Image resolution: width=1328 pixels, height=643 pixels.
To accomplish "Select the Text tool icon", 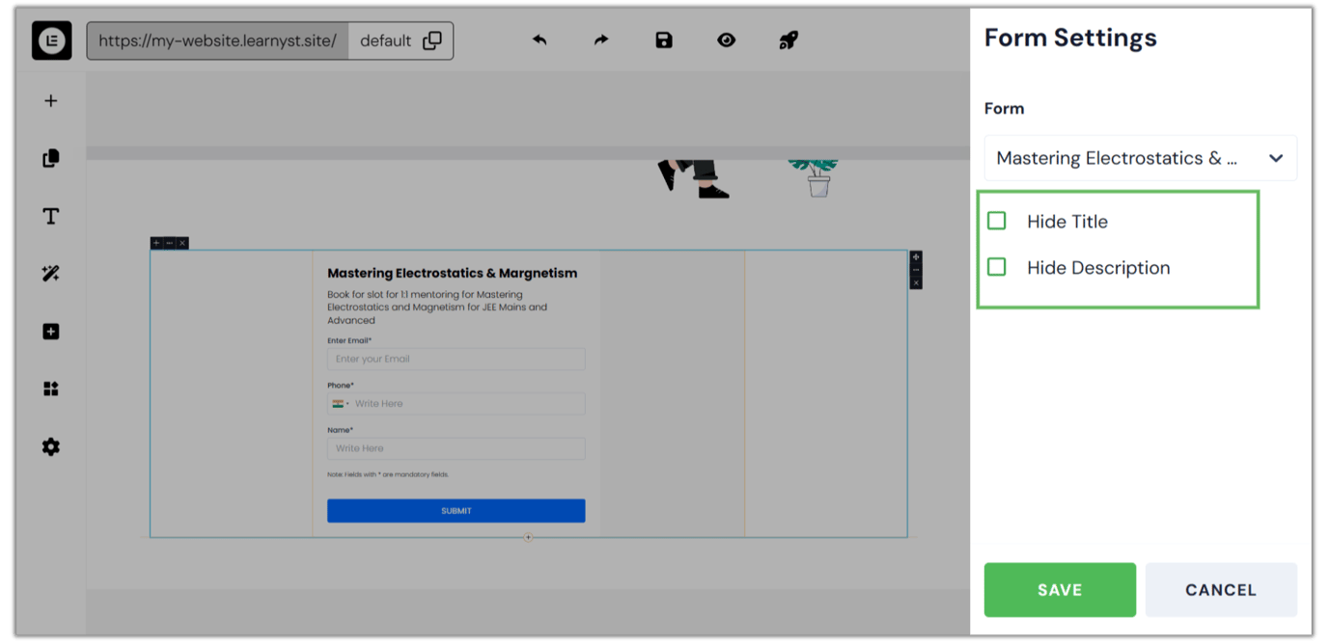I will [x=51, y=216].
